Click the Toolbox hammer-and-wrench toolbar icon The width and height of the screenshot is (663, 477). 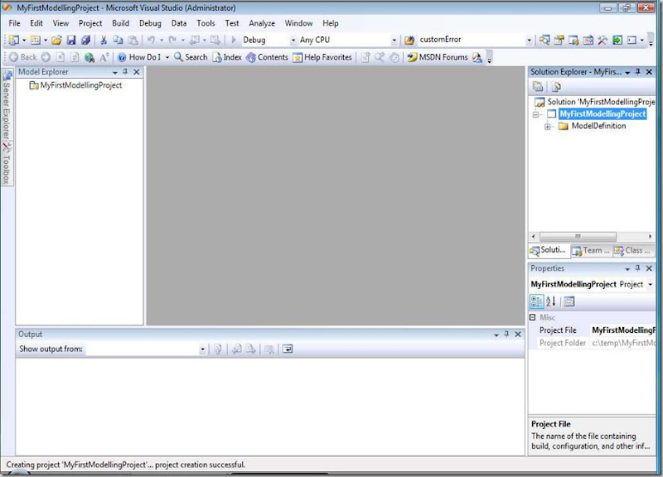click(603, 40)
